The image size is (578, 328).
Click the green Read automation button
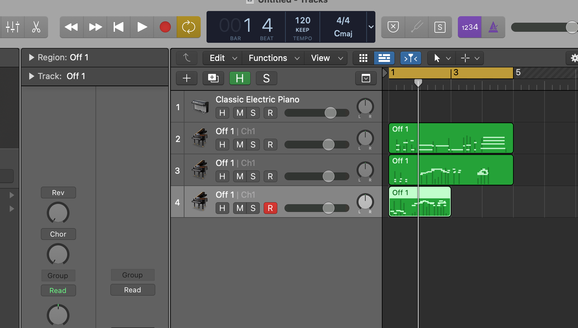pos(58,290)
